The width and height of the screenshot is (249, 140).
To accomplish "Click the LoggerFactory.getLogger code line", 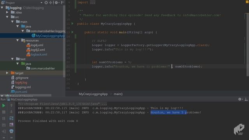I will point(151,45).
